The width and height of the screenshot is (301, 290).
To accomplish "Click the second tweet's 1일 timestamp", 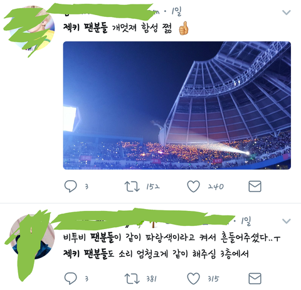I will pyautogui.click(x=246, y=221).
